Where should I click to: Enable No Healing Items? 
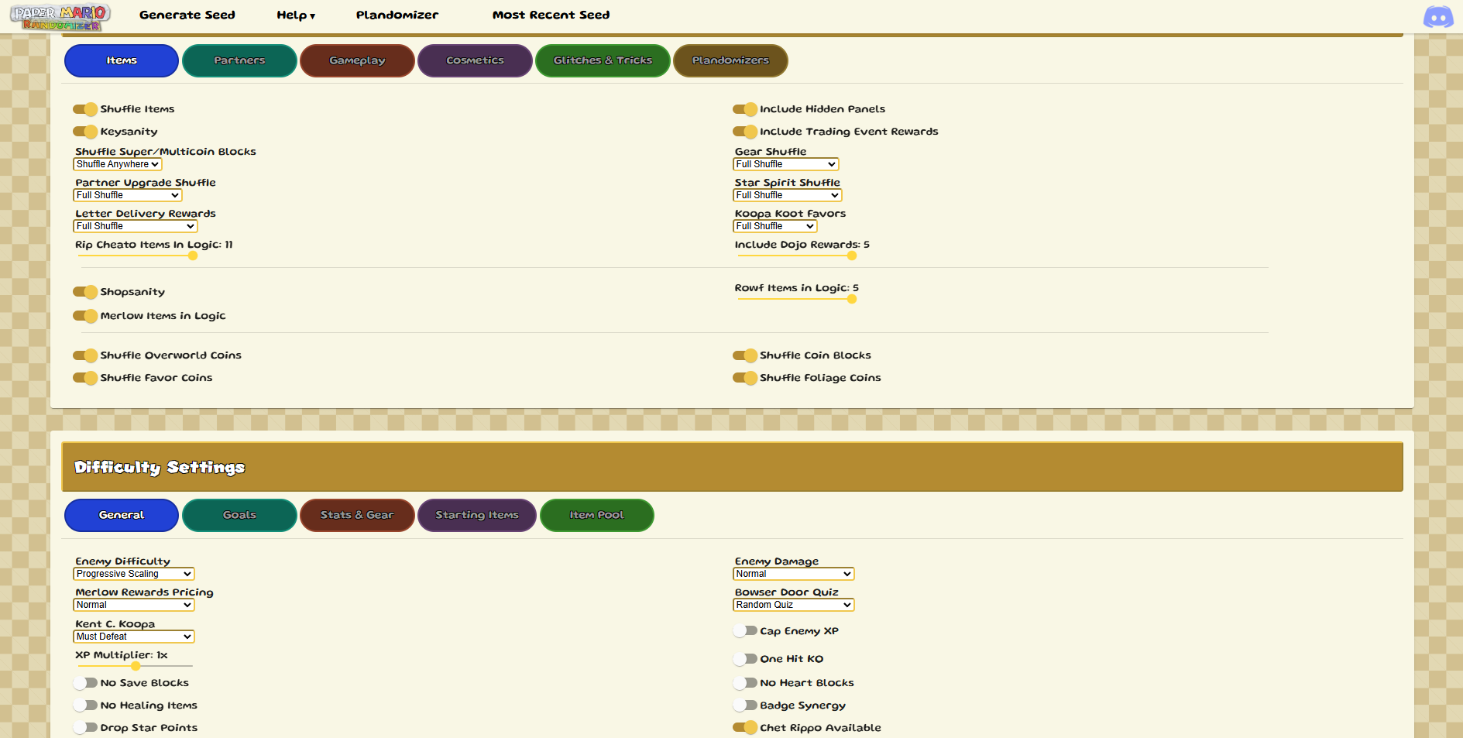click(85, 705)
